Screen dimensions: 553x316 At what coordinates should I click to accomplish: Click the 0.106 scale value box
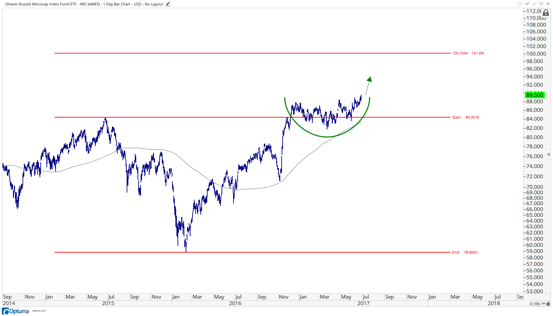click(535, 303)
